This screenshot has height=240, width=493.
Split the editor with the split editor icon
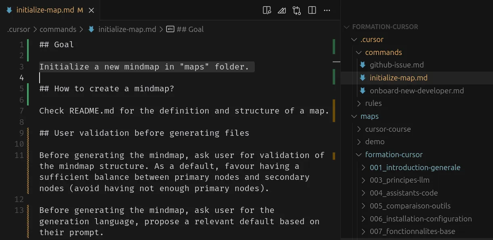click(312, 10)
